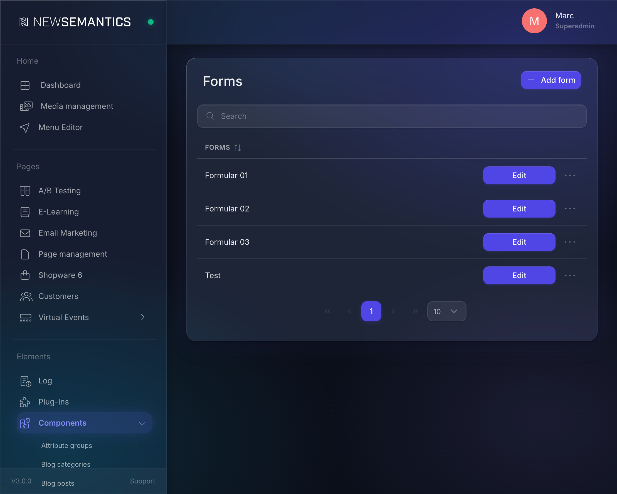Open the rows-per-page 10 dropdown
This screenshot has width=617, height=494.
point(446,311)
